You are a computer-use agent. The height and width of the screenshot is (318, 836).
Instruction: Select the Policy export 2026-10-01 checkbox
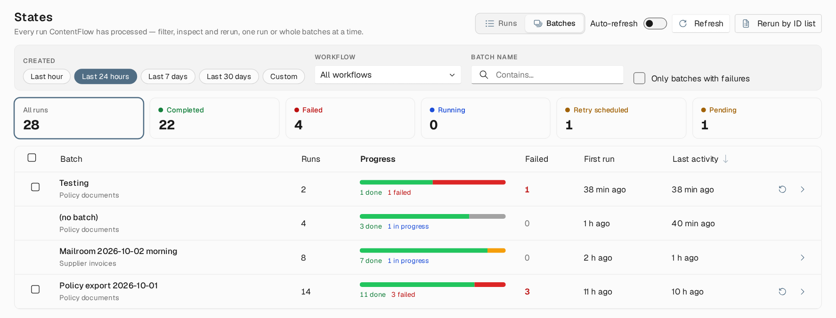35,289
